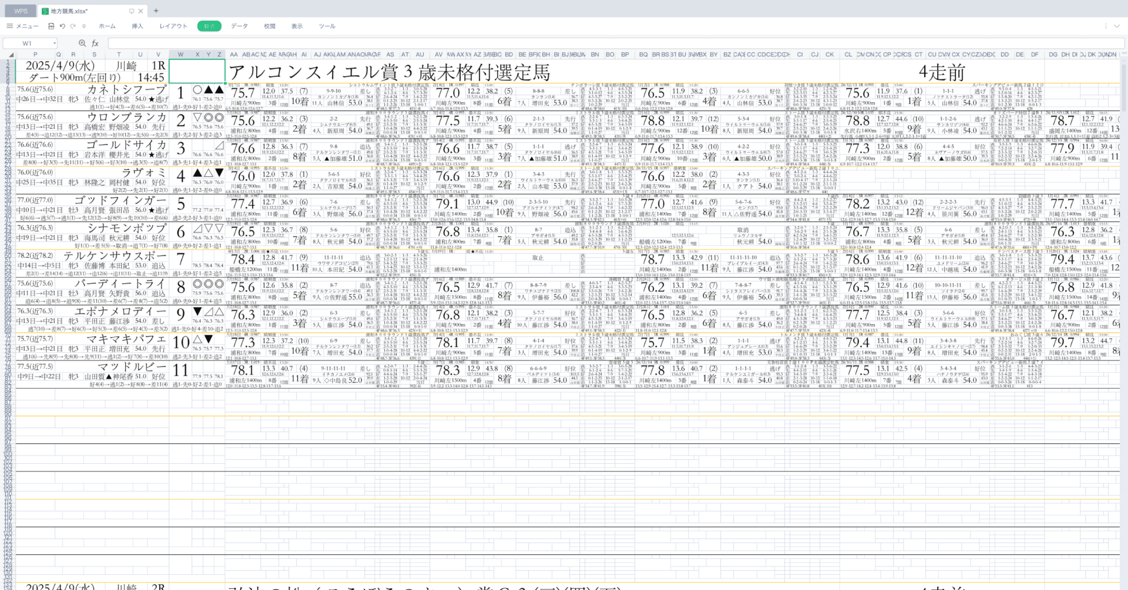Viewport: 1128px width, 590px height.
Task: Select horse name マキマキパフェ
Action: 127,339
